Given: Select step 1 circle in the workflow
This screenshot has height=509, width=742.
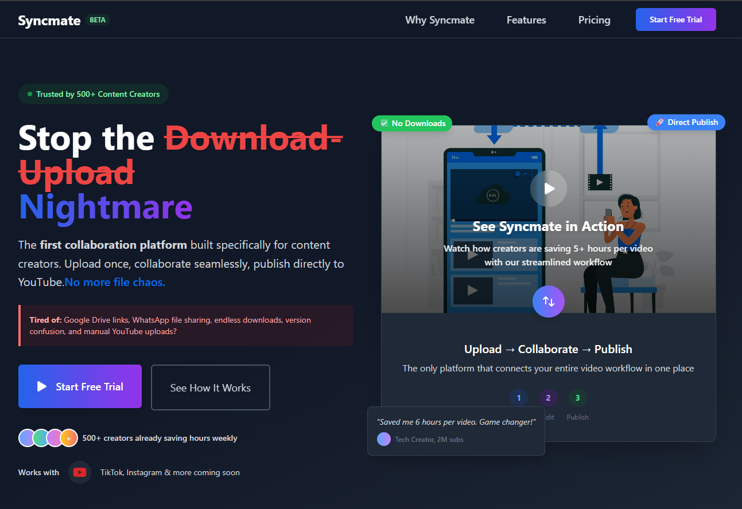Looking at the screenshot, I should pos(519,398).
